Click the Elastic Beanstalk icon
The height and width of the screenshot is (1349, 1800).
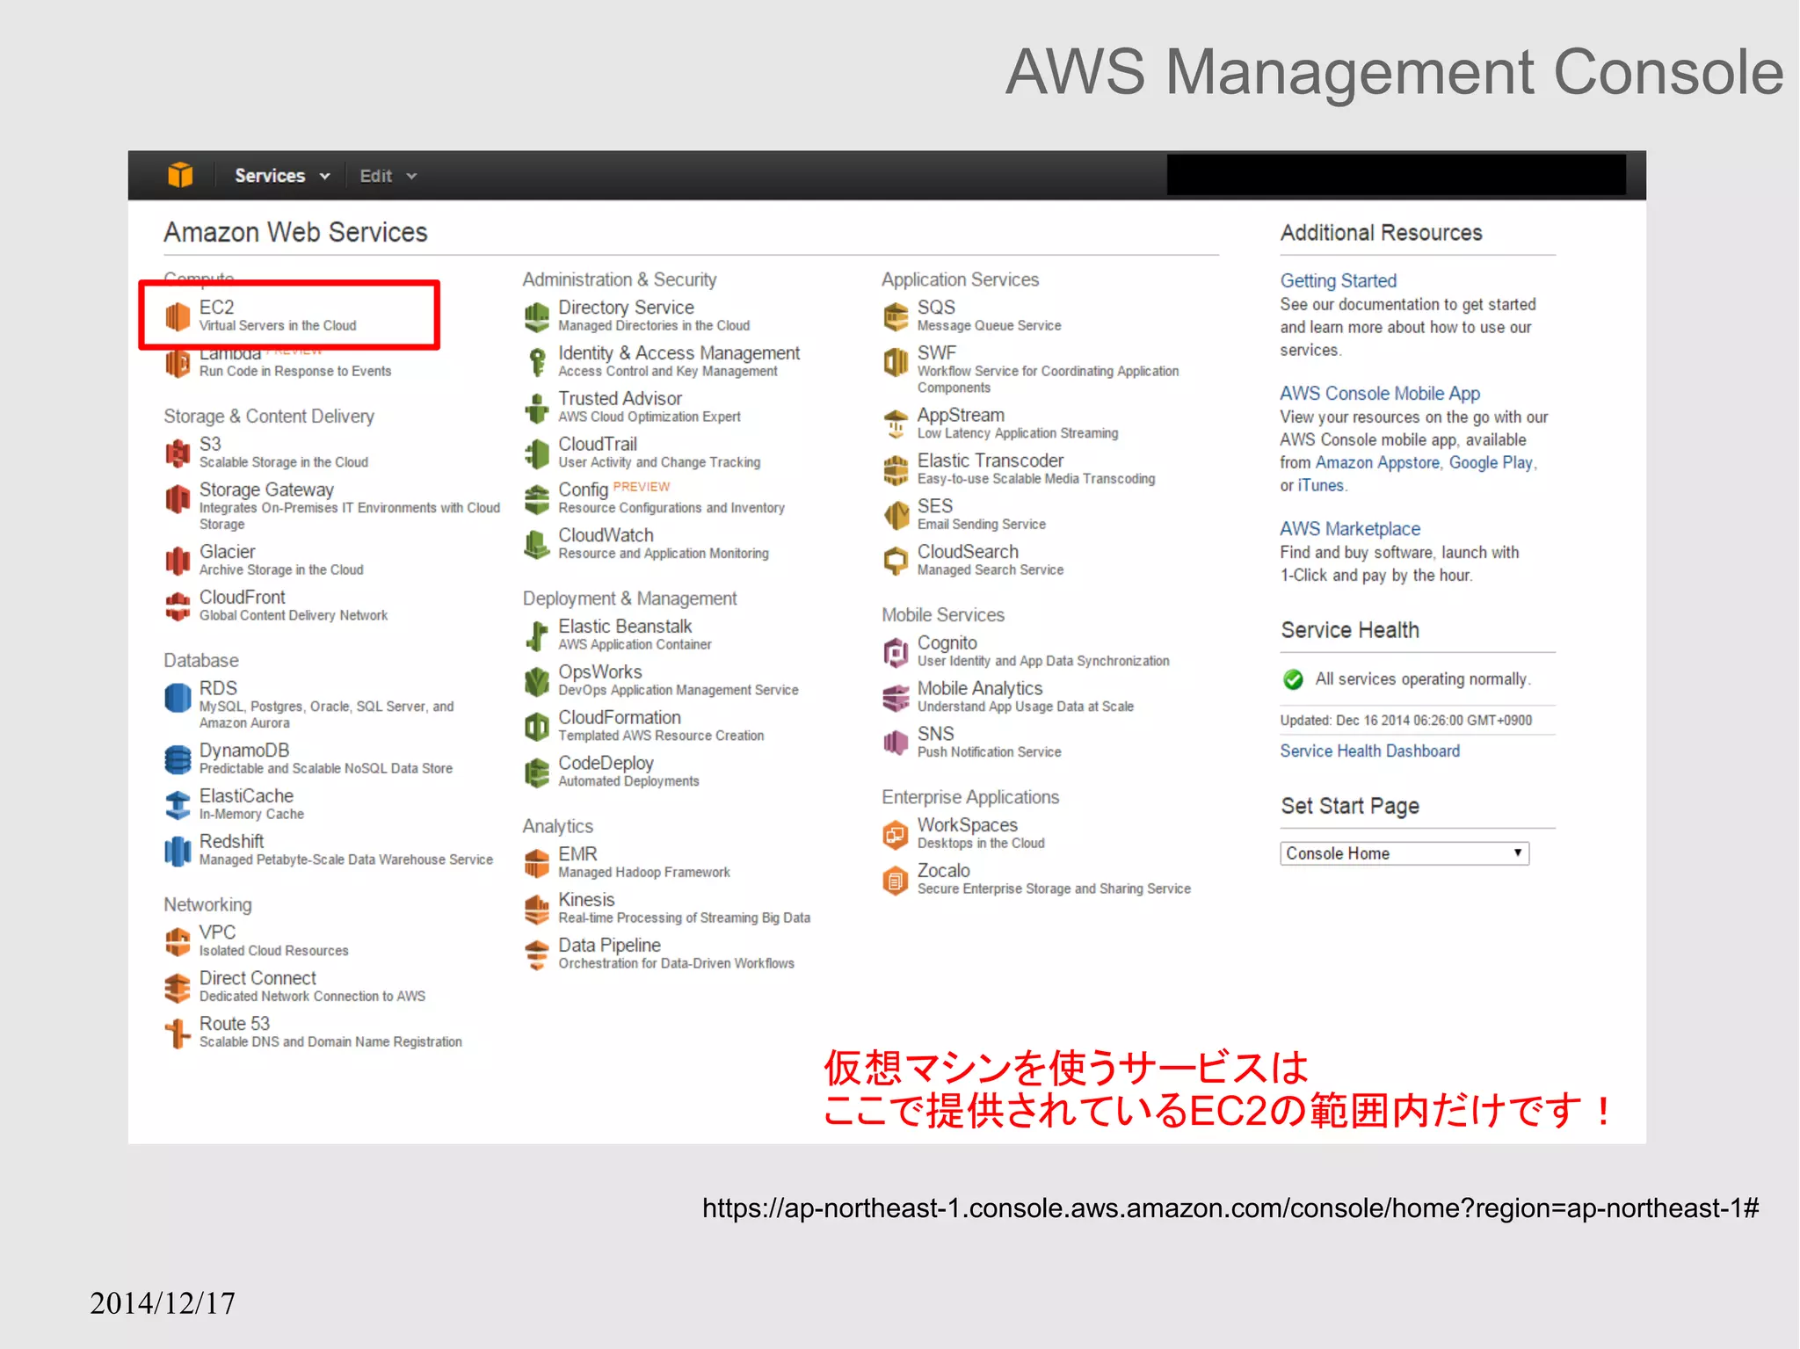537,635
